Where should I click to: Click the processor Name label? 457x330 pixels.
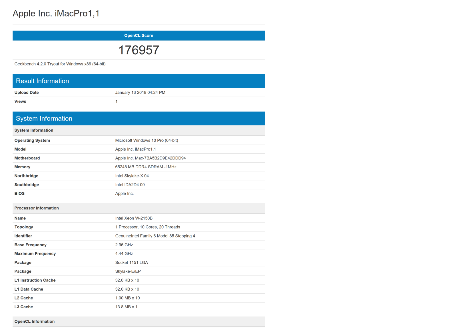pos(20,218)
